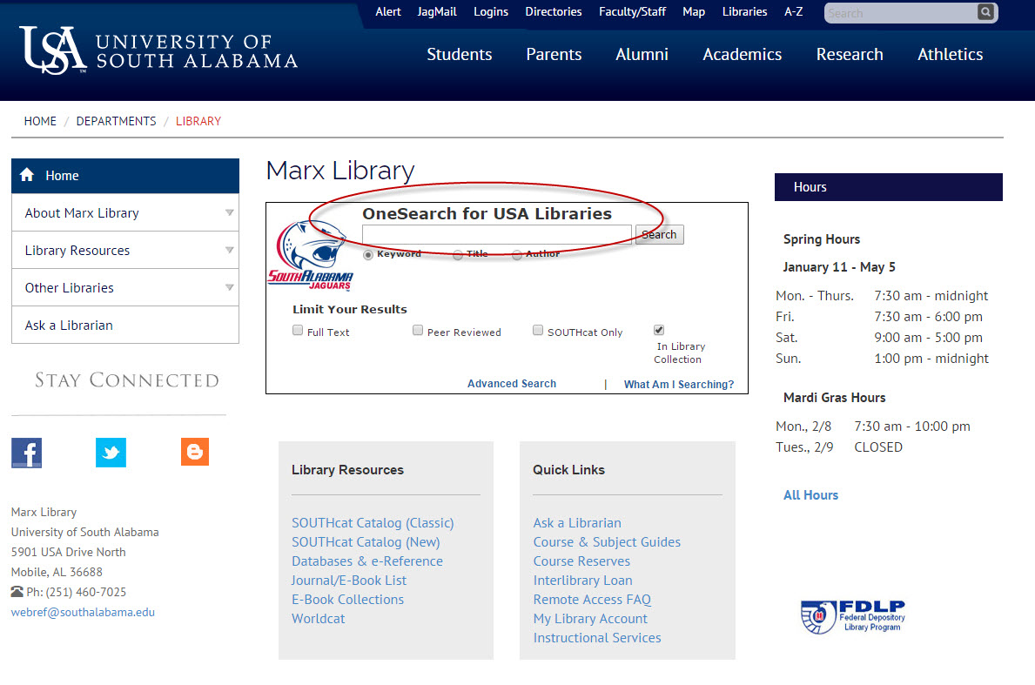Viewport: 1035px width, 685px height.
Task: Click into the OneSearch text field
Action: click(497, 234)
